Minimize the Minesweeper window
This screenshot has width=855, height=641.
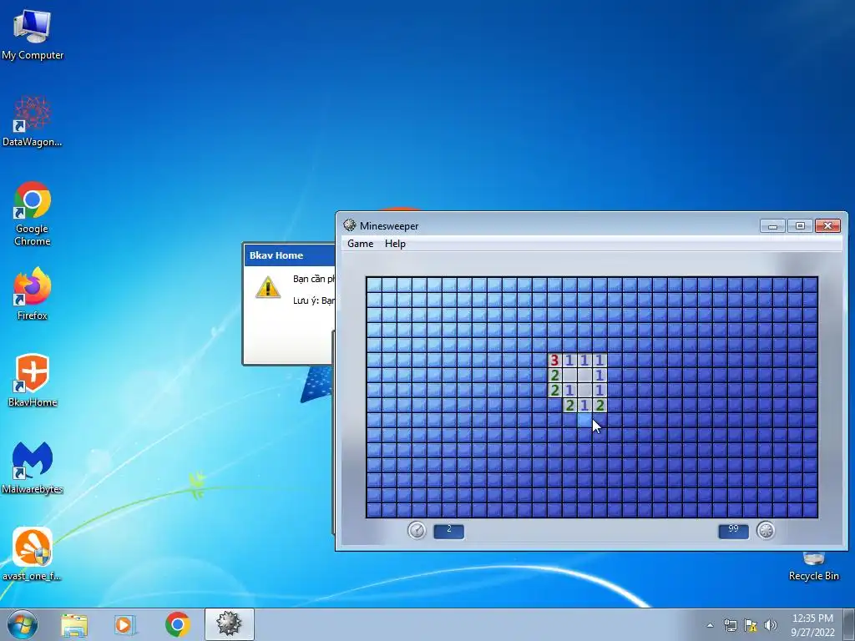click(x=772, y=225)
